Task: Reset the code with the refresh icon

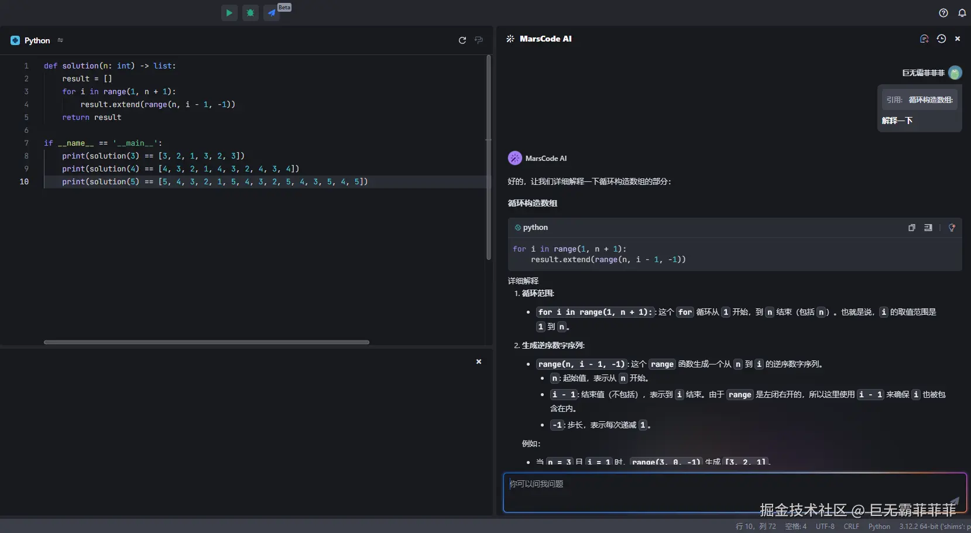Action: pyautogui.click(x=462, y=40)
